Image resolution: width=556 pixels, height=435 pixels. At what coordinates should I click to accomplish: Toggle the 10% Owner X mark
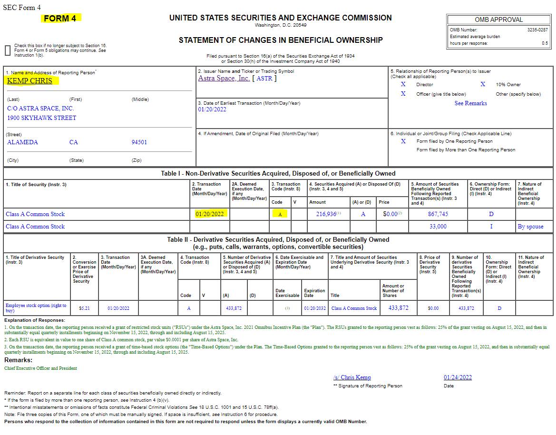pos(483,84)
